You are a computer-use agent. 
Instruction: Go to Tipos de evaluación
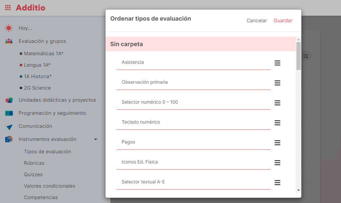(x=47, y=152)
